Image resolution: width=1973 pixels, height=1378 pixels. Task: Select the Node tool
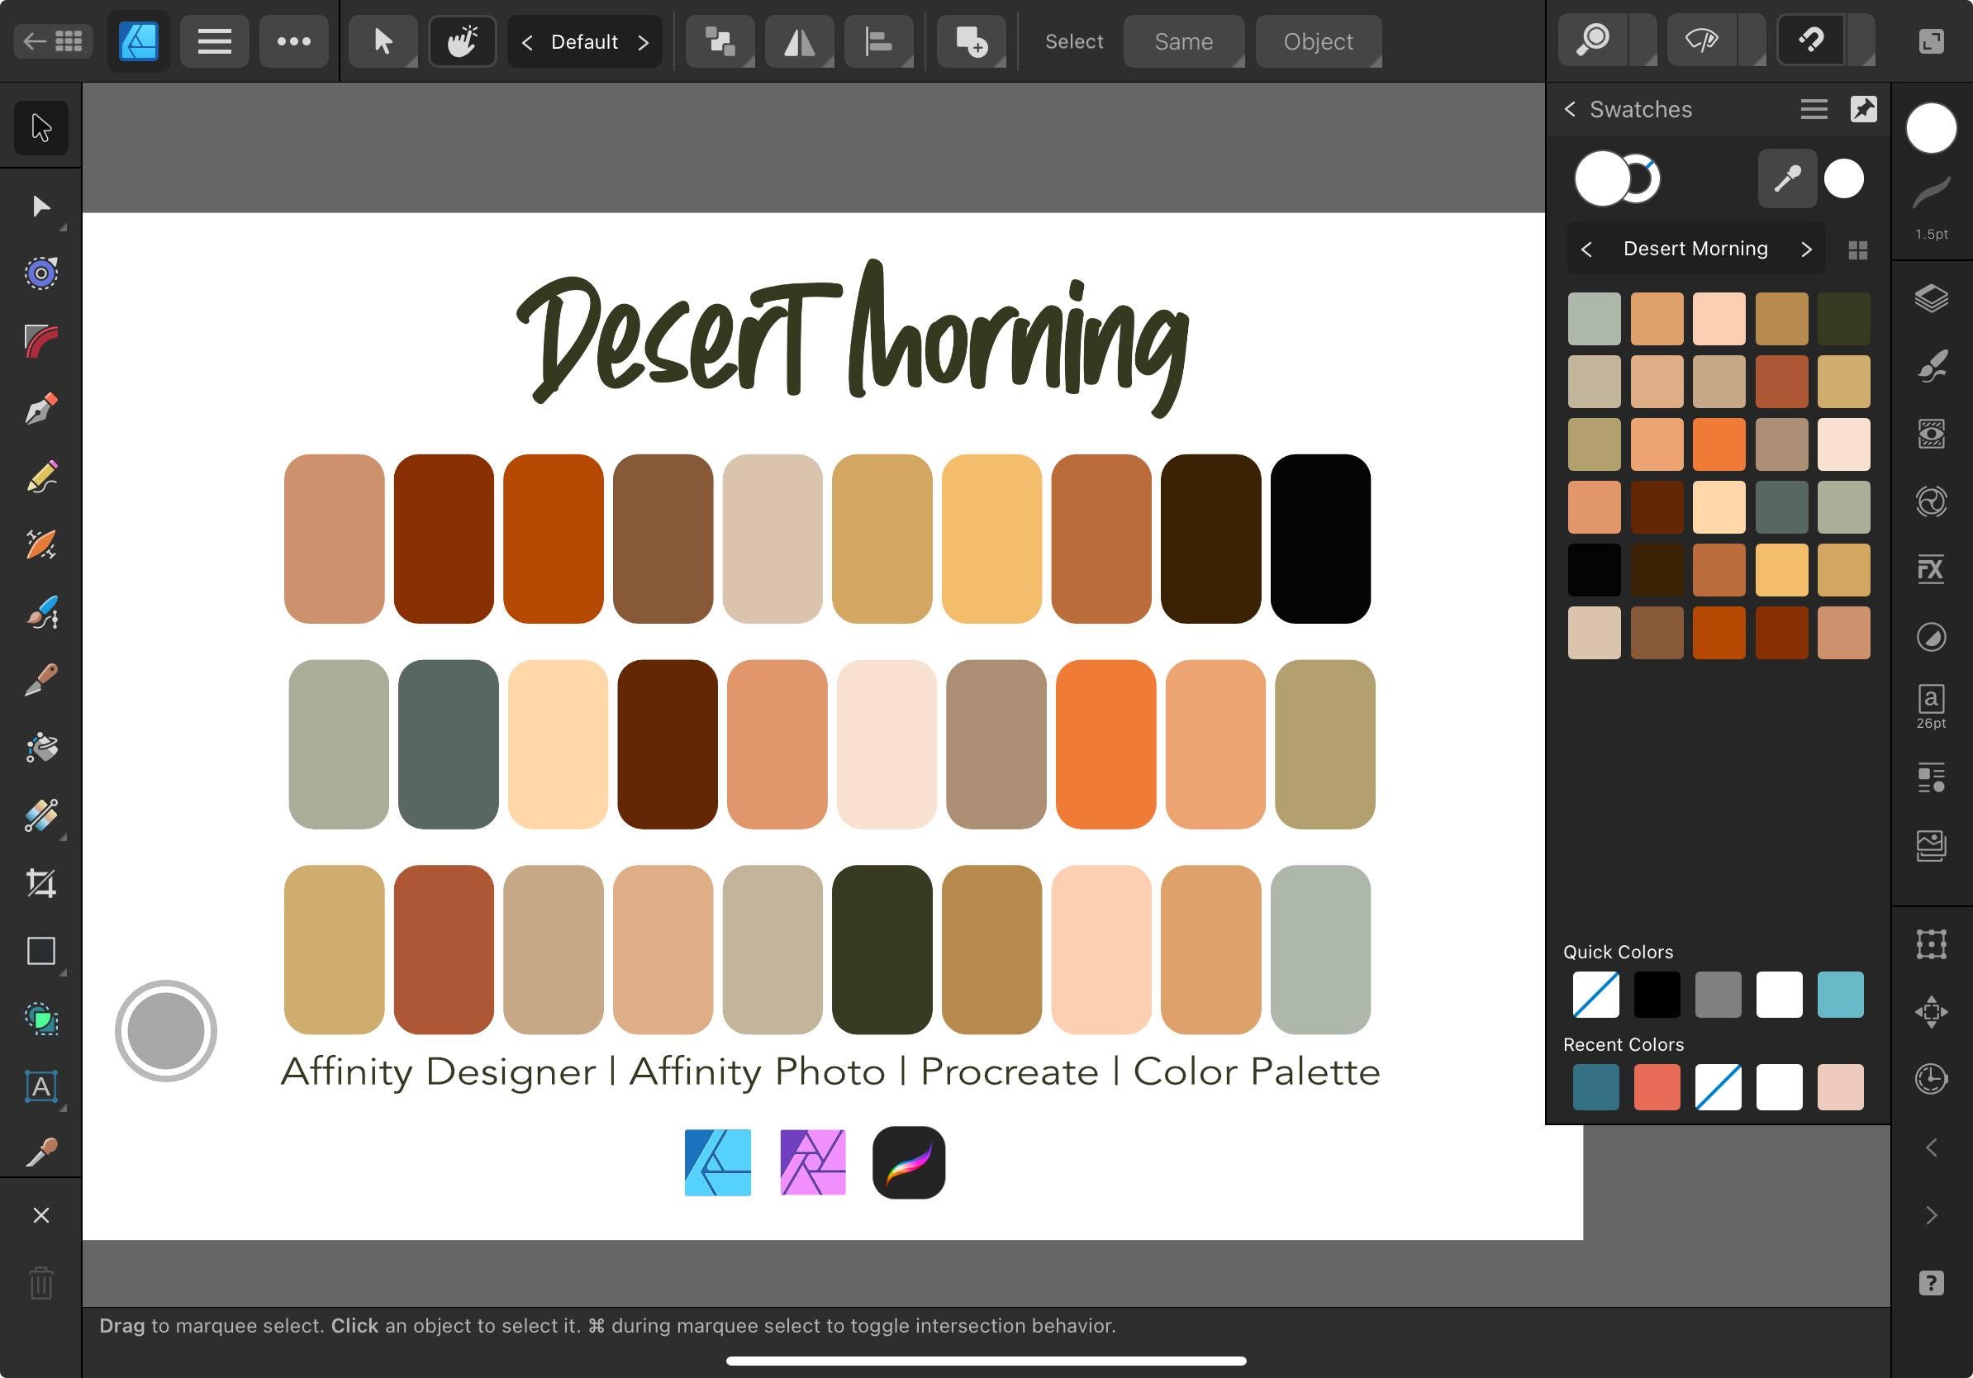40,207
